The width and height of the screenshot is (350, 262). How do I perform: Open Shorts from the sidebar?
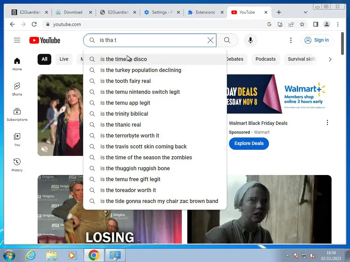click(x=17, y=89)
